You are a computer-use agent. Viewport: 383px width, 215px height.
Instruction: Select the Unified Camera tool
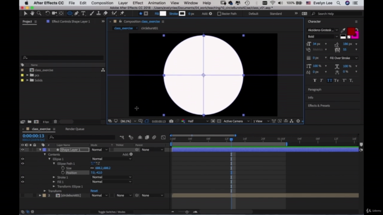[54, 14]
